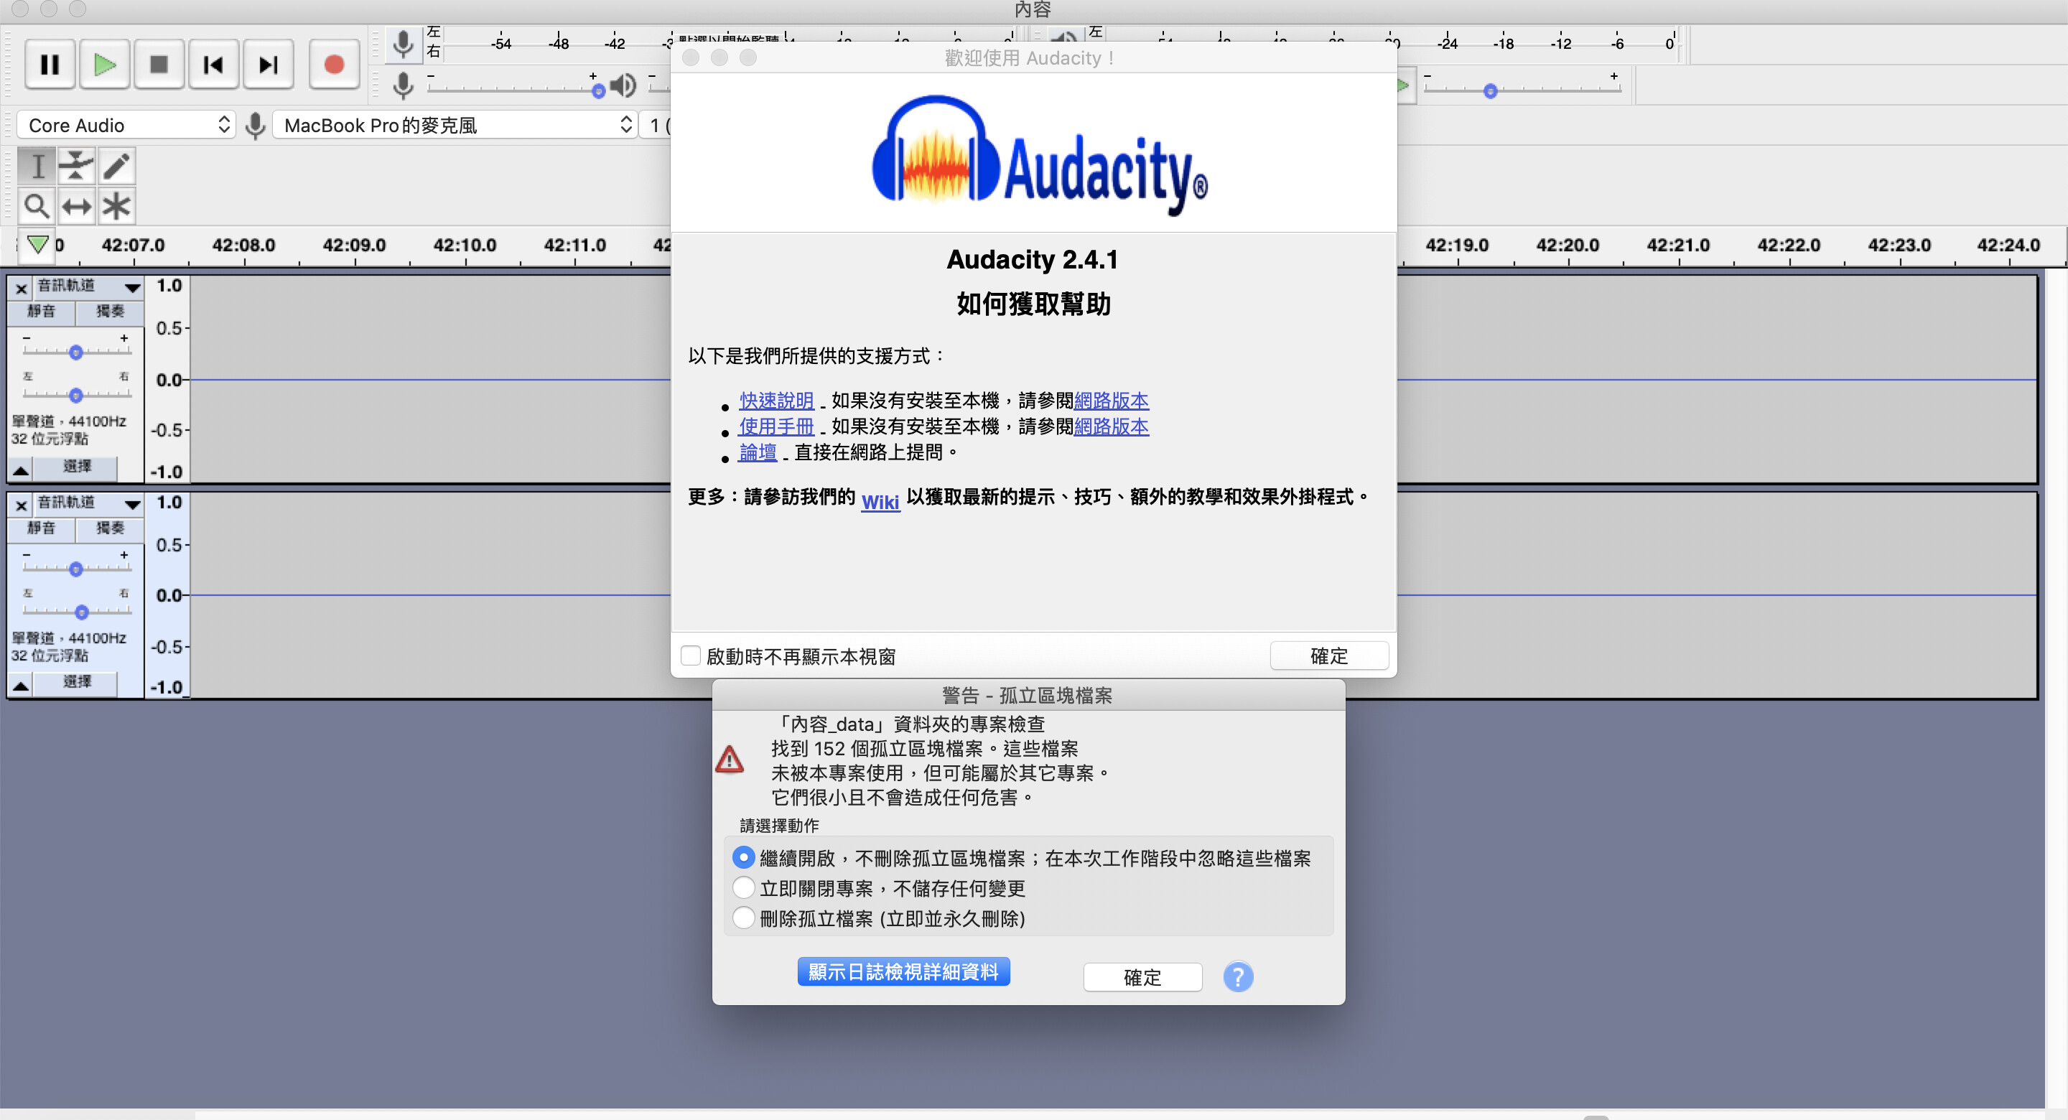Open the 論壇 forum link
The image size is (2068, 1120).
pos(758,452)
